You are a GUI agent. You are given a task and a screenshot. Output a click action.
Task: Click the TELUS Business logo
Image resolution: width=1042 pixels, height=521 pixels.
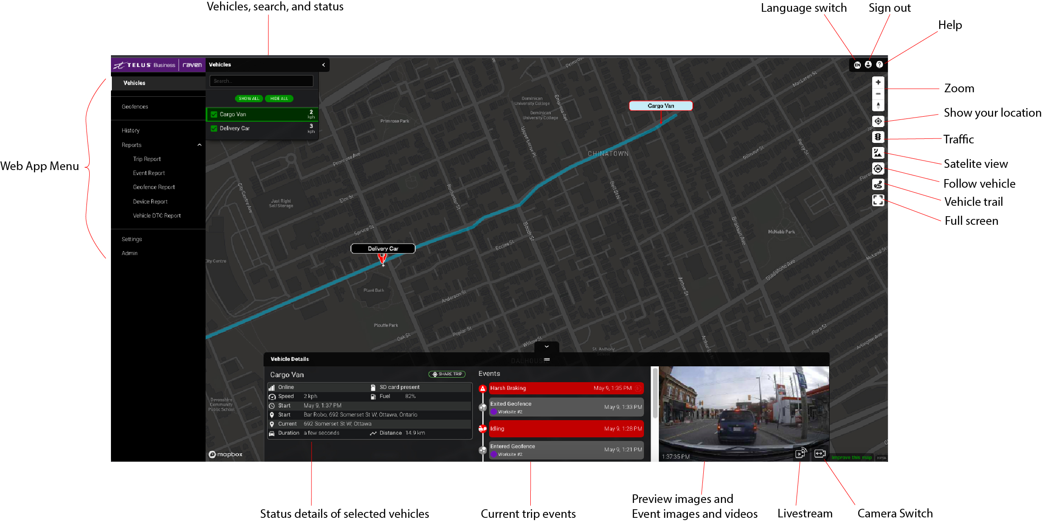point(144,65)
